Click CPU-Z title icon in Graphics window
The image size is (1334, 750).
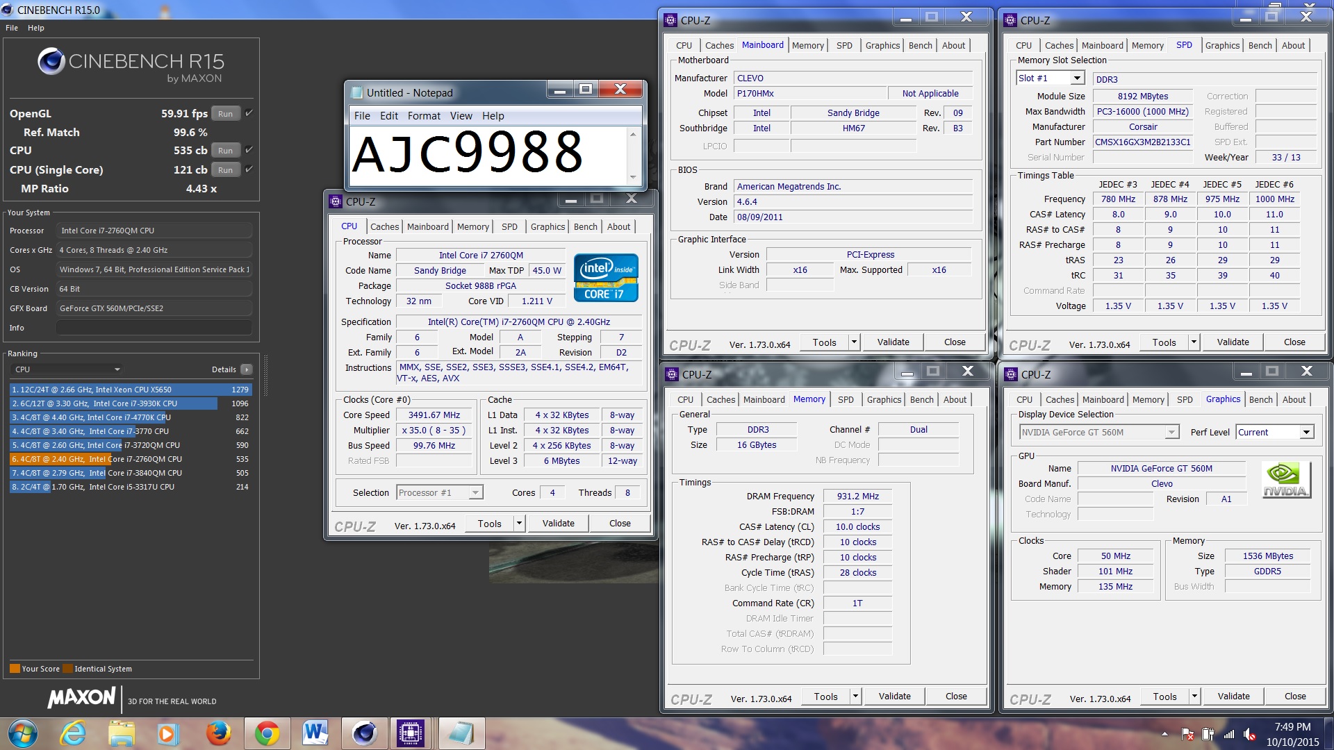click(1011, 374)
